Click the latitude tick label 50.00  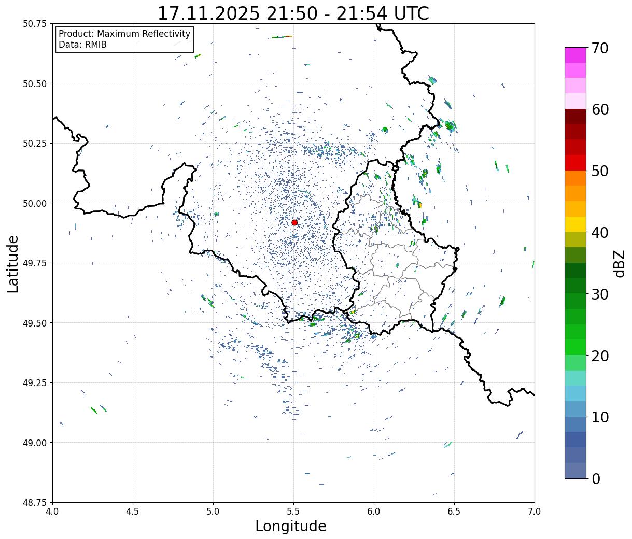click(35, 203)
